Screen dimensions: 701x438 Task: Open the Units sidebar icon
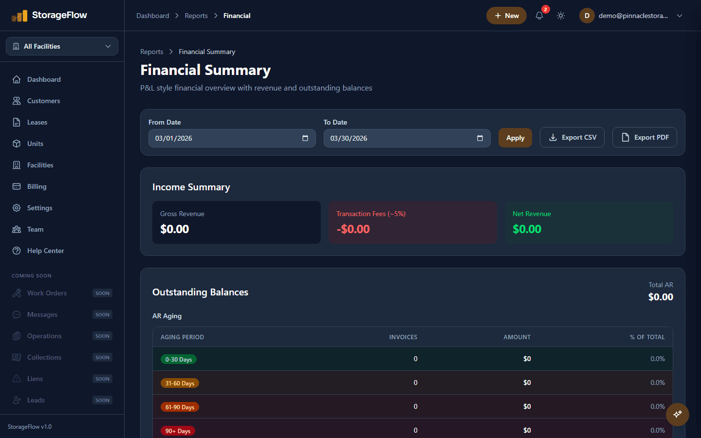point(17,144)
